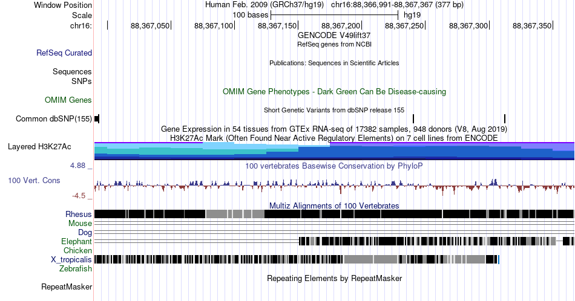575x301 pixels.
Task: Click the 88,367,250 ruler position
Action: pos(404,25)
